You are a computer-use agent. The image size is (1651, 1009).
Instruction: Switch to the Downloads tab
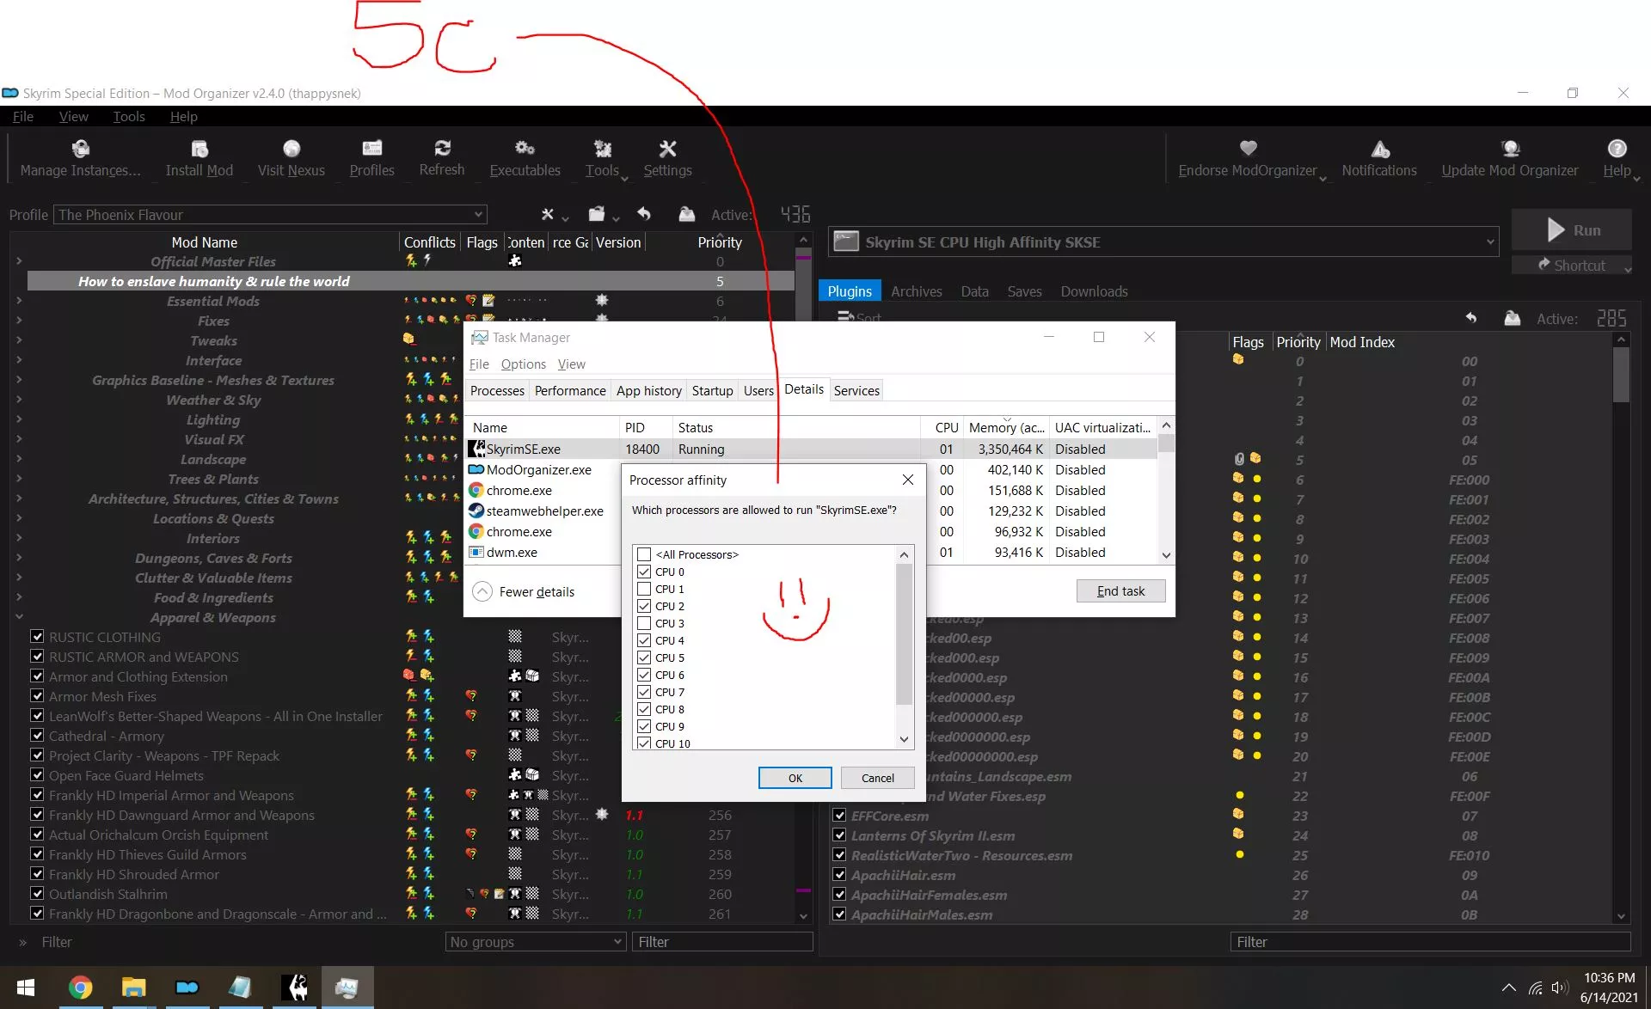pyautogui.click(x=1094, y=291)
